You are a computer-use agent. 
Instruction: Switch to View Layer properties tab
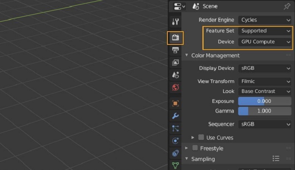pyautogui.click(x=176, y=62)
